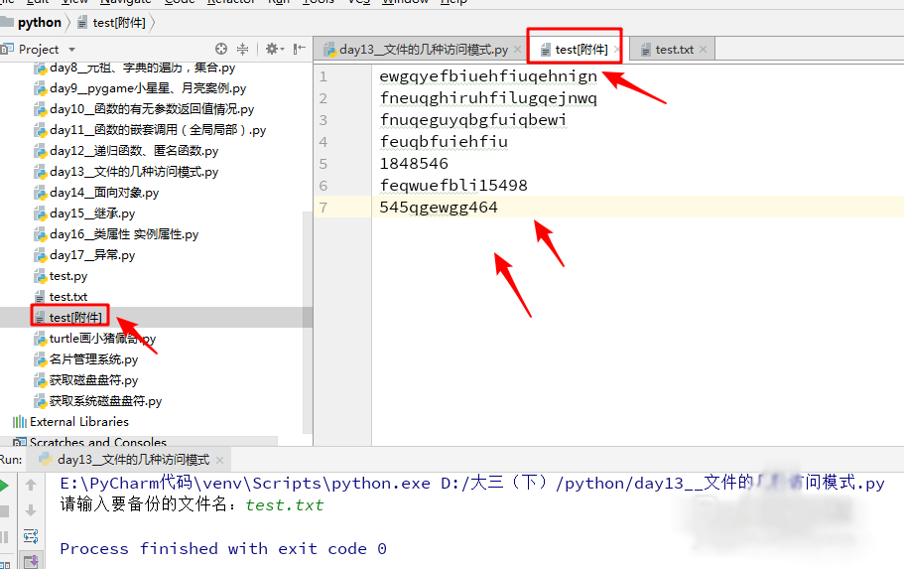Toggle scroll to end in Run console
The width and height of the screenshot is (904, 569).
[31, 560]
